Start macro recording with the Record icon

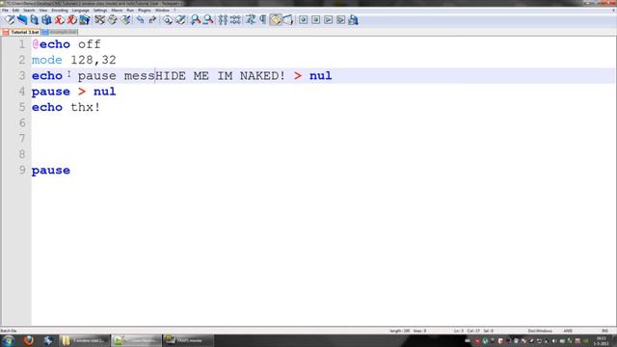point(303,19)
